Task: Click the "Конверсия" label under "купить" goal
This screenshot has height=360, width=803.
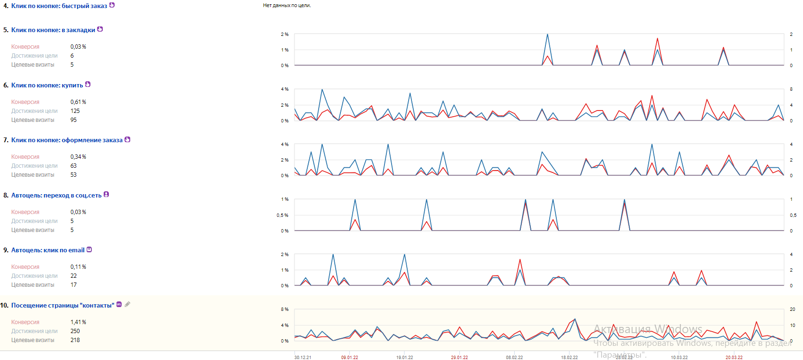Action: coord(26,102)
